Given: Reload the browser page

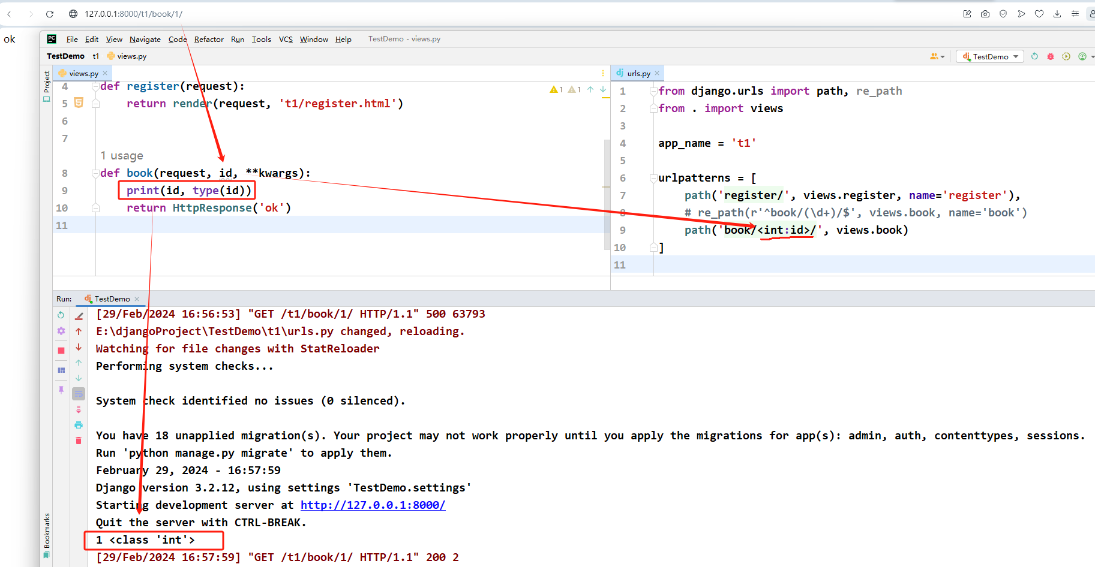Looking at the screenshot, I should click(x=50, y=14).
